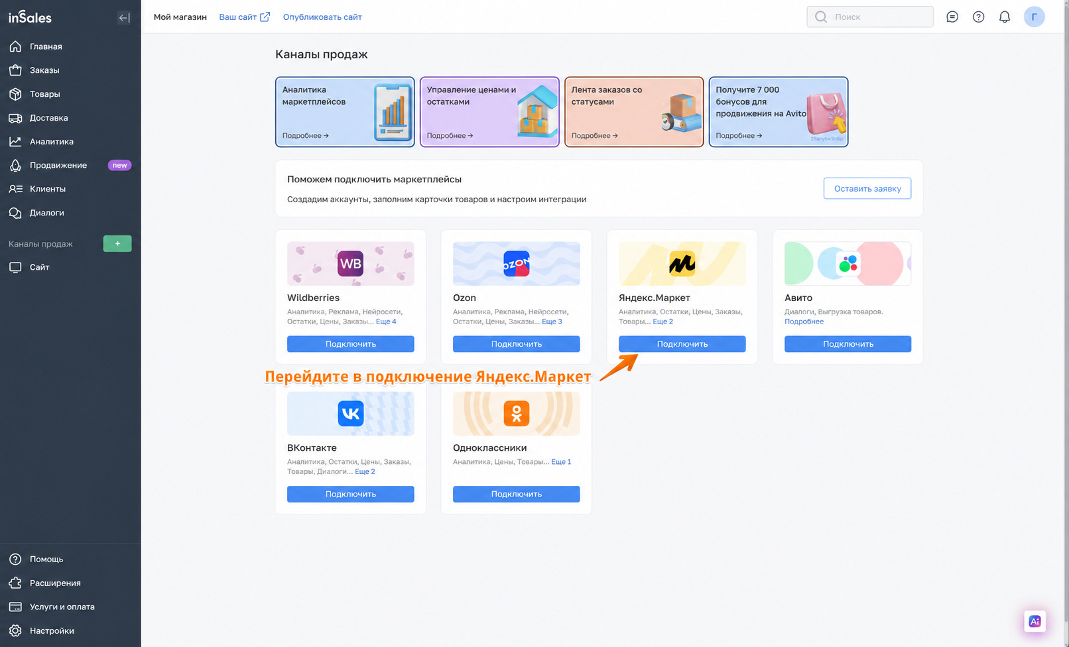Connect Авито with its Подключить button
Image resolution: width=1069 pixels, height=647 pixels.
tap(848, 344)
